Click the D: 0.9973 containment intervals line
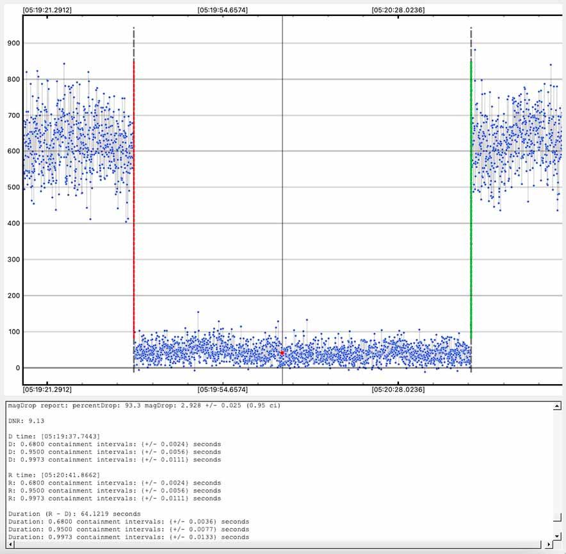 pyautogui.click(x=115, y=460)
